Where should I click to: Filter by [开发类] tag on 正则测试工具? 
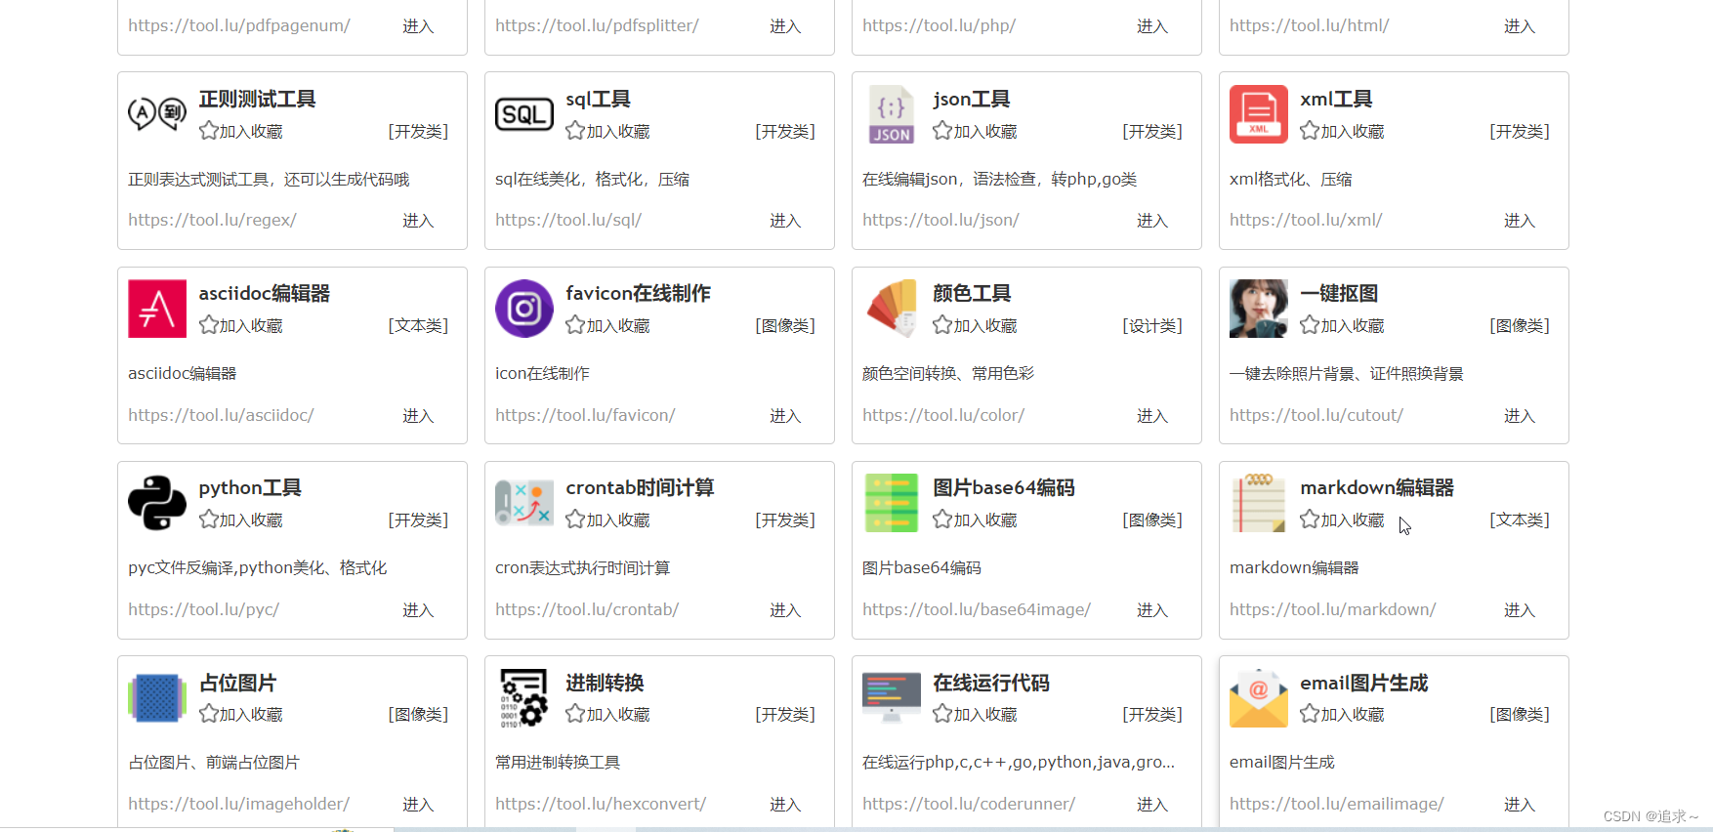418,131
